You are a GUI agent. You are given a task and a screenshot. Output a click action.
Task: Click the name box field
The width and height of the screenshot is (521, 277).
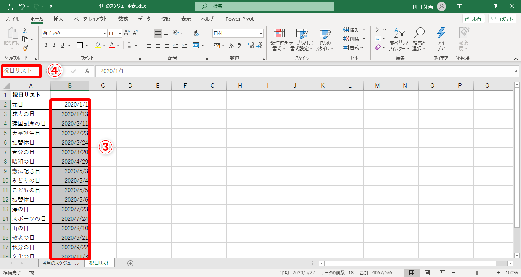21,71
